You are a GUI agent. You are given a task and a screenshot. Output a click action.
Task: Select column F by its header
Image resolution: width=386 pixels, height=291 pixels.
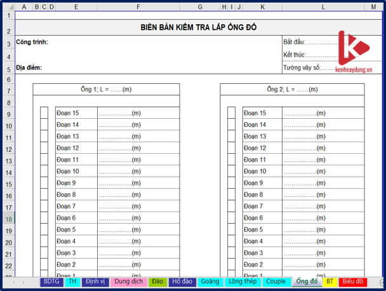[x=138, y=8]
